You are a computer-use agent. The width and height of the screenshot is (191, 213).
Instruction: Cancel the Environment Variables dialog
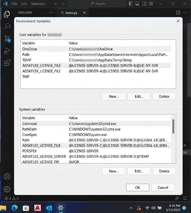coord(163,188)
